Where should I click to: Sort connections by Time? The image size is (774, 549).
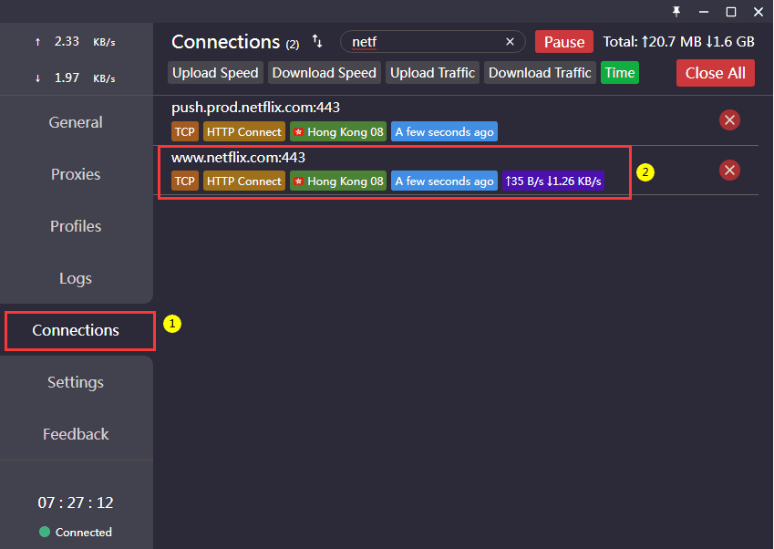620,73
